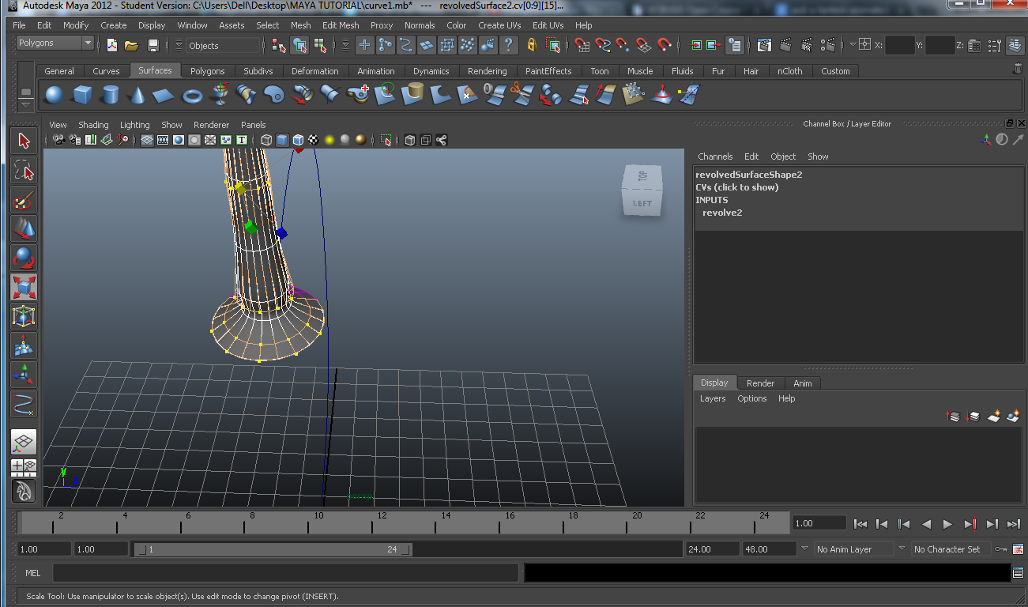Select the revolve2 input node
The width and height of the screenshot is (1028, 607).
click(722, 213)
